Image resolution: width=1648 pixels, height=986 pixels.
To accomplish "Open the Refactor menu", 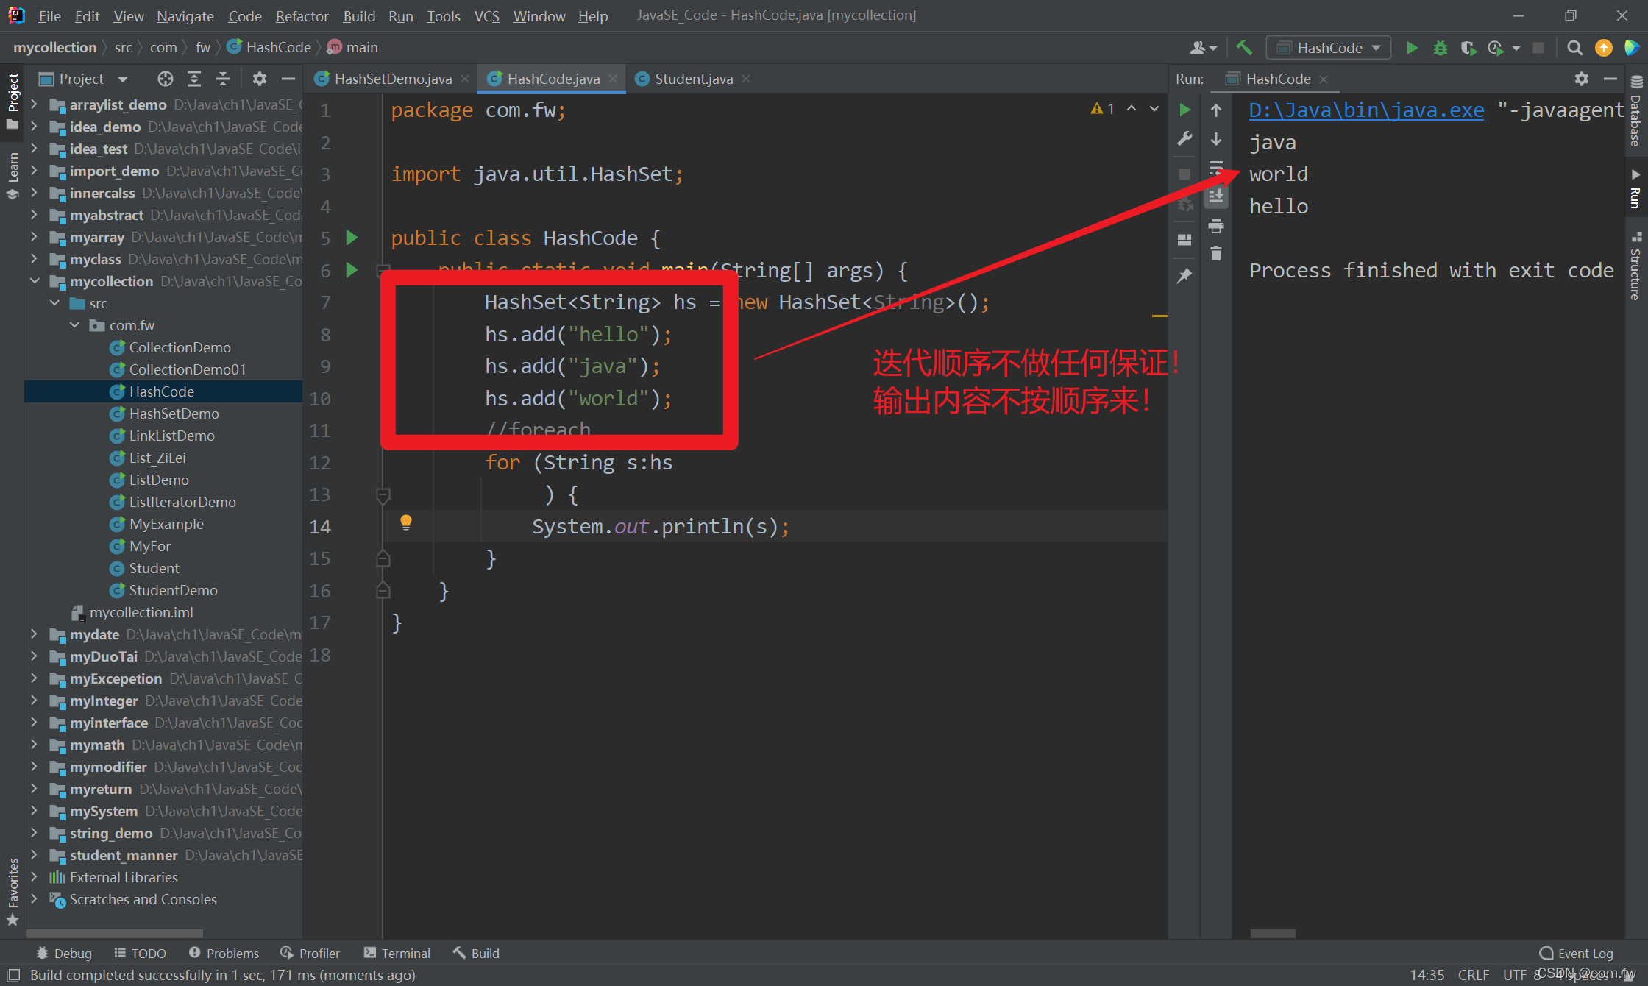I will coord(302,15).
